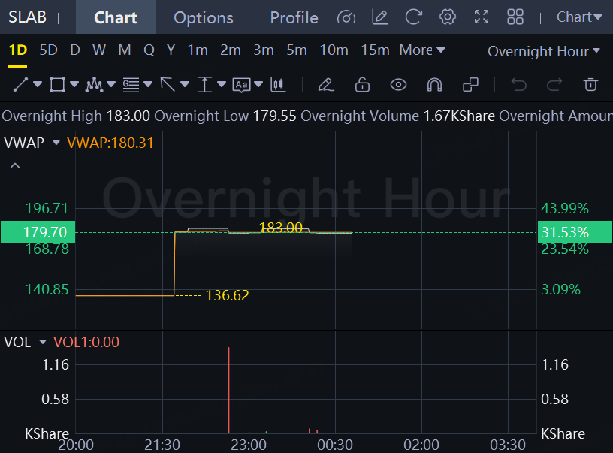
Task: Open the VWAP indicator dropdown
Action: click(x=56, y=143)
